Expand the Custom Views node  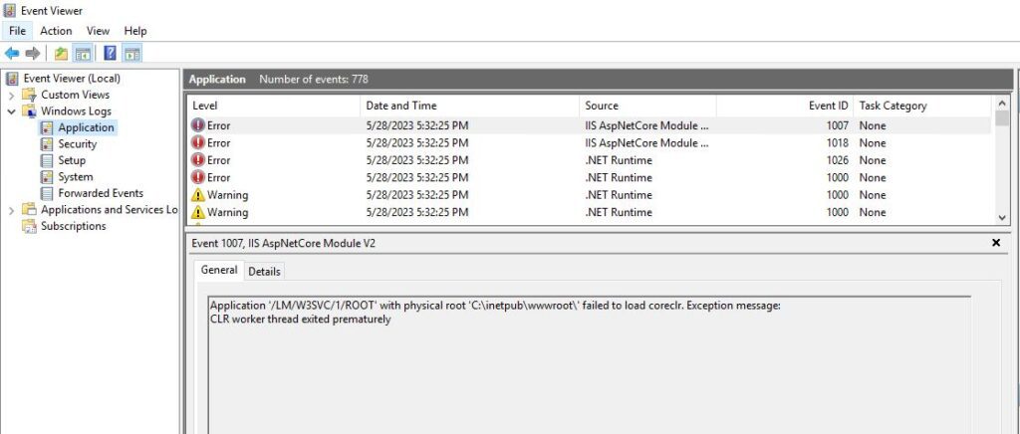click(12, 95)
